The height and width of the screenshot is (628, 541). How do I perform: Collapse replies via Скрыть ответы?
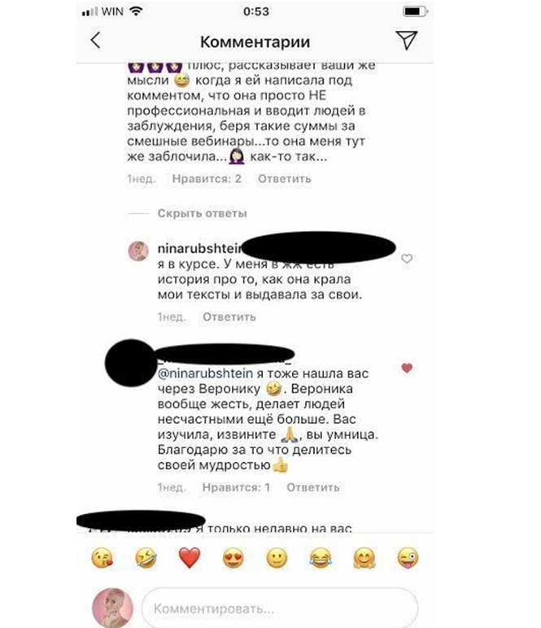(203, 213)
